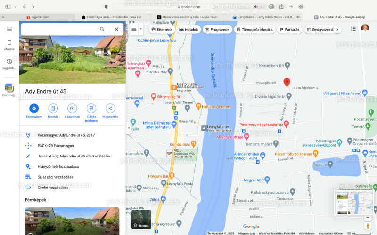This screenshot has width=377, height=235.
Task: Collapse the side panel arrow
Action: (x=129, y=128)
